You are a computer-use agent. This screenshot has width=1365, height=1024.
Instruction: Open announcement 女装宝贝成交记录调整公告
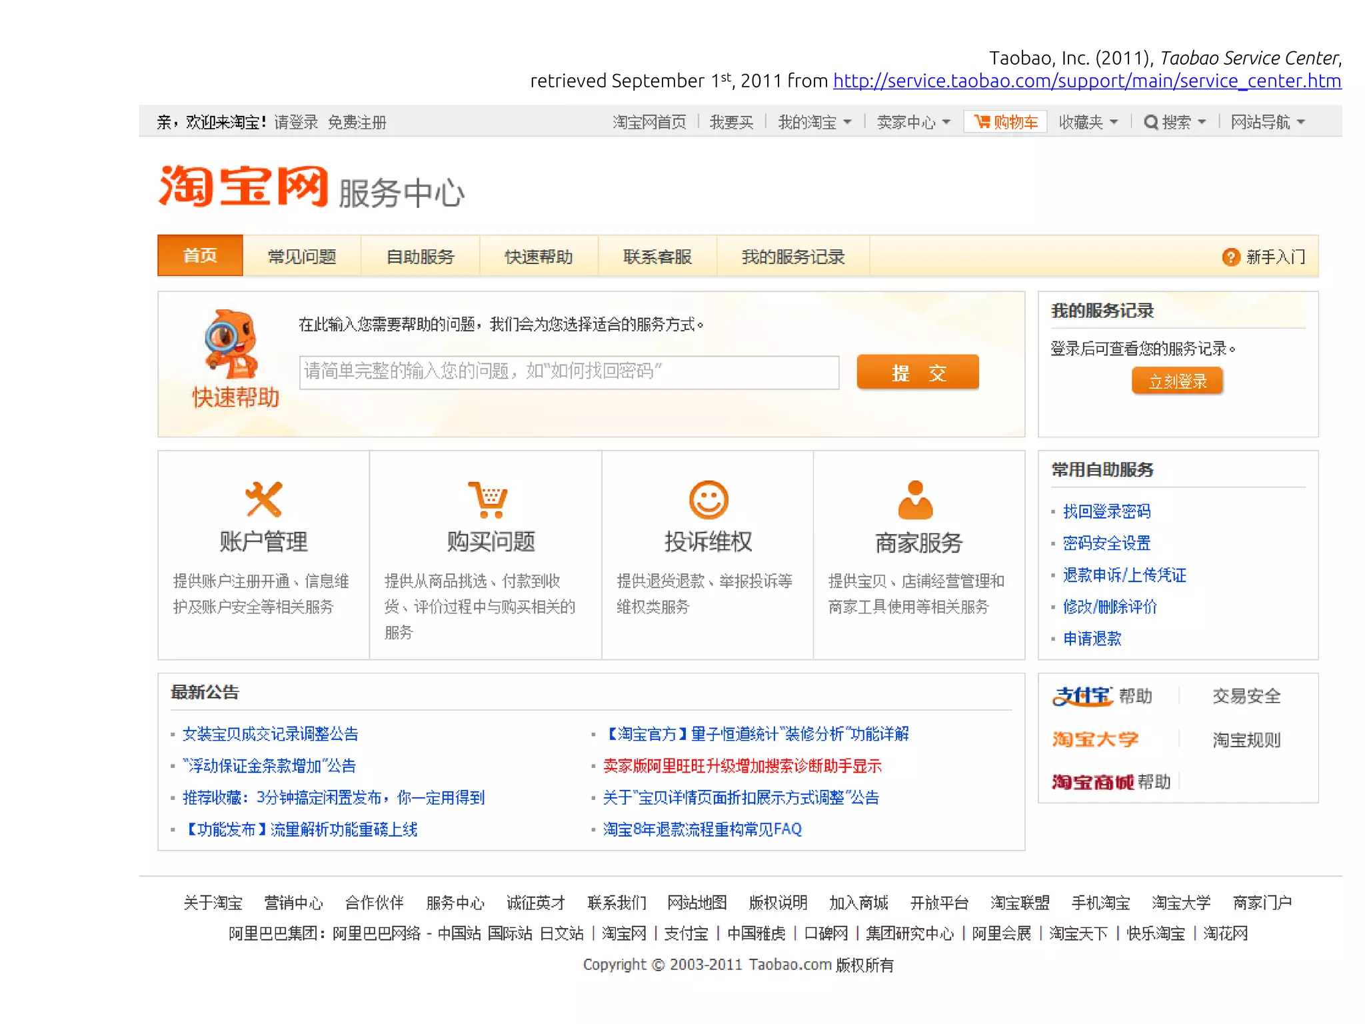point(271,734)
